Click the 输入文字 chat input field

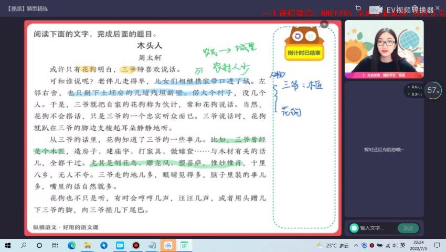372,228
